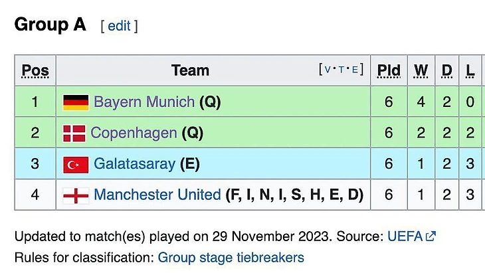Click the E edit template link

pos(355,70)
